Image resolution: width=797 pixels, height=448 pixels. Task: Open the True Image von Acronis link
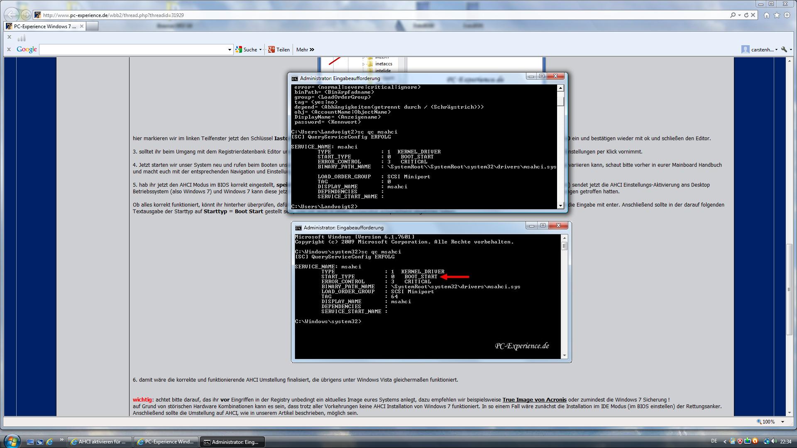coord(534,400)
